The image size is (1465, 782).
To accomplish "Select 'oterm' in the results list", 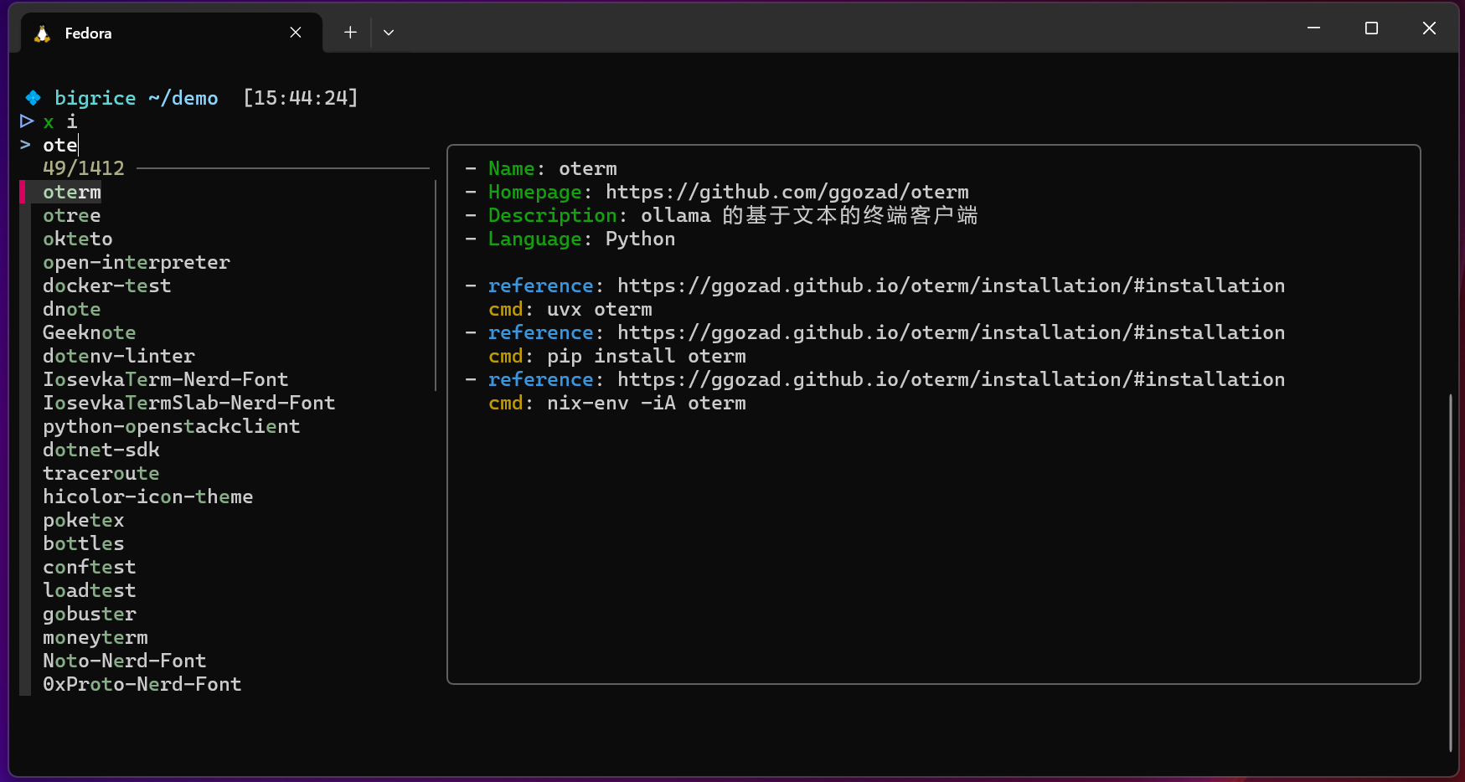I will pyautogui.click(x=72, y=192).
